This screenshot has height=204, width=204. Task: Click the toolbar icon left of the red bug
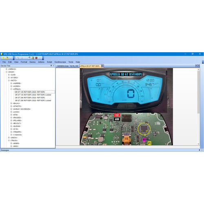(x=33, y=58)
